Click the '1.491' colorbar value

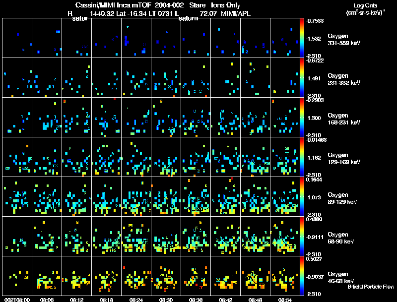pyautogui.click(x=314, y=78)
